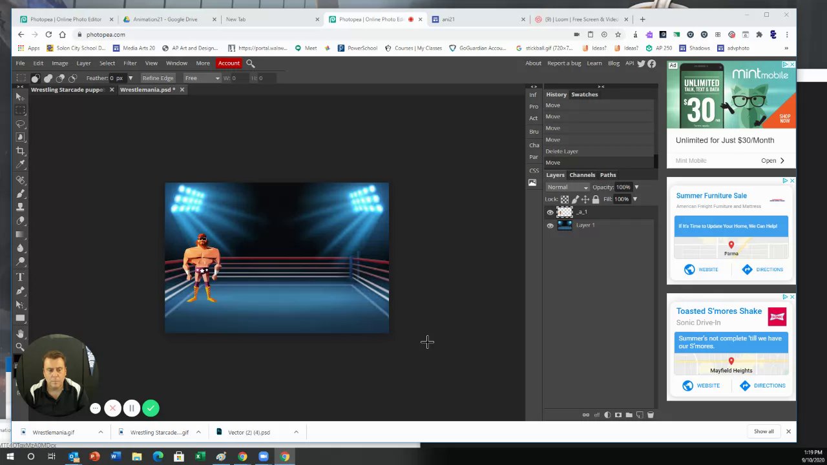Expand options for Vector (2) (4).psd download

point(296,432)
